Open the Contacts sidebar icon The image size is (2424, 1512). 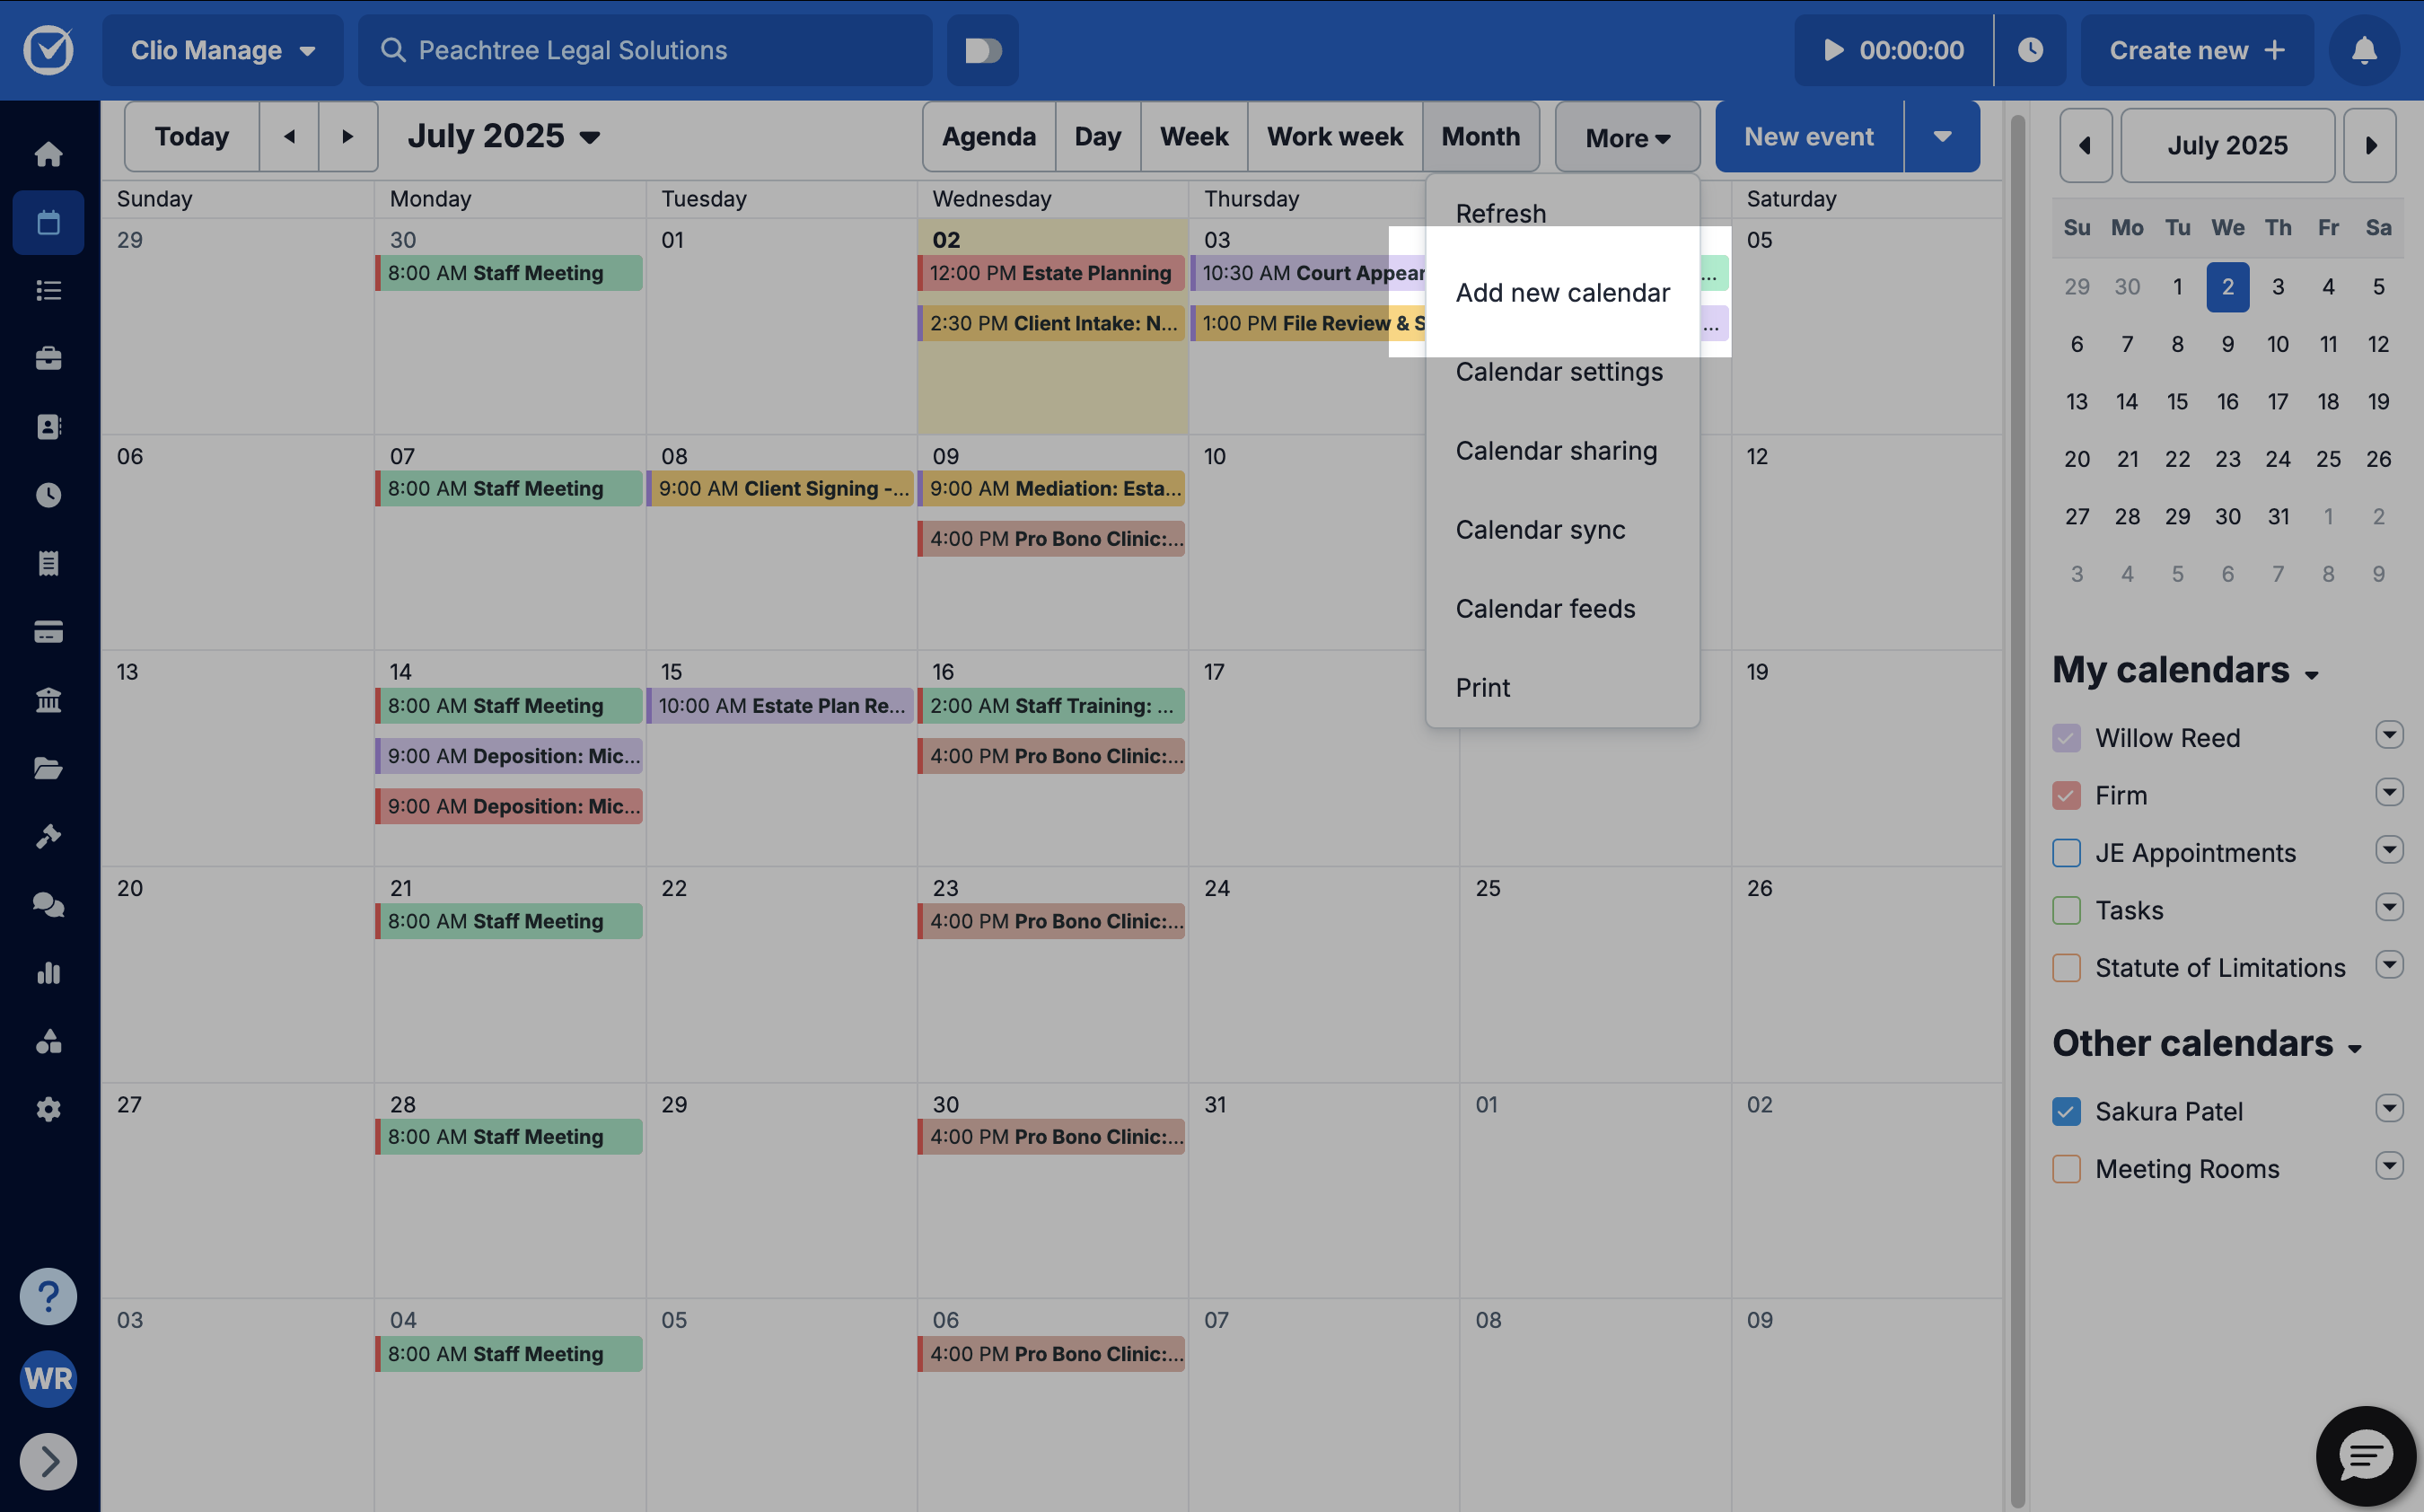48,427
